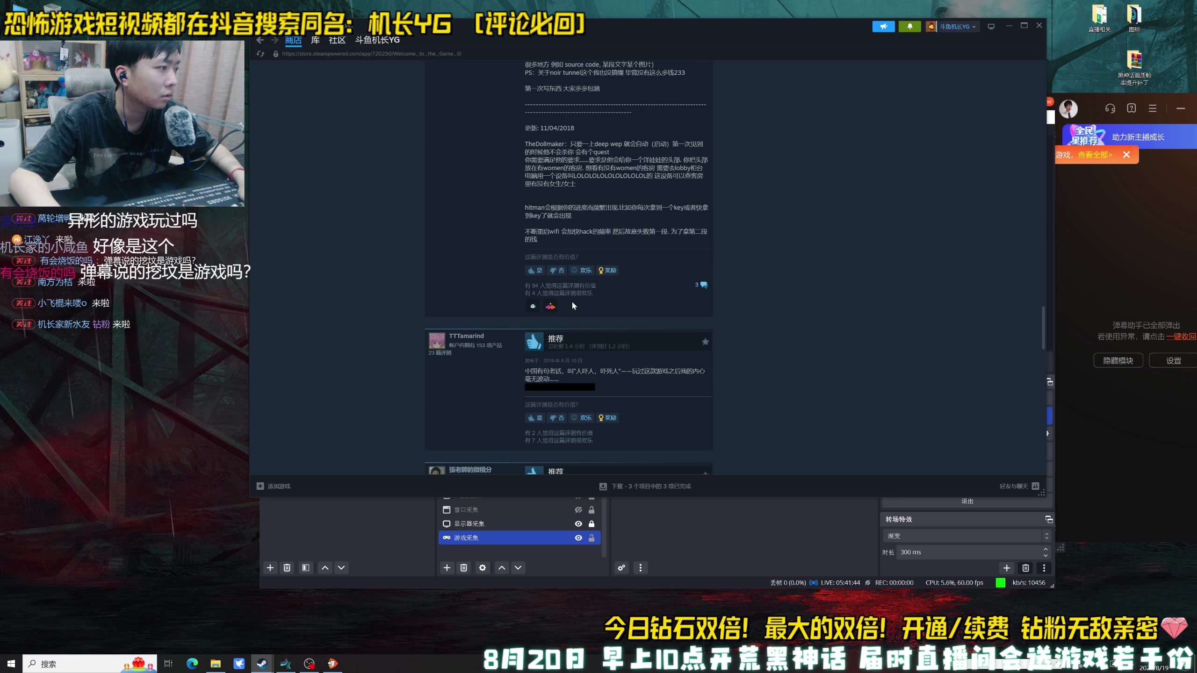
Task: Add a new scene in OBS
Action: tap(270, 567)
